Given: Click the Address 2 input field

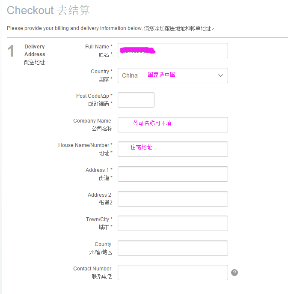Looking at the screenshot, I should 172,199.
